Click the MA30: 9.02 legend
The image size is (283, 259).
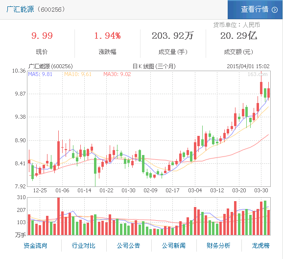click(117, 74)
